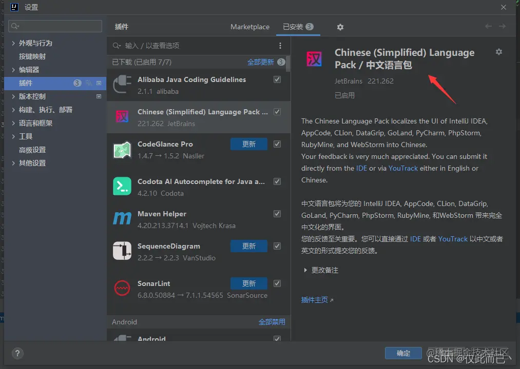
Task: Navigate forward with the right arrow
Action: (x=503, y=26)
